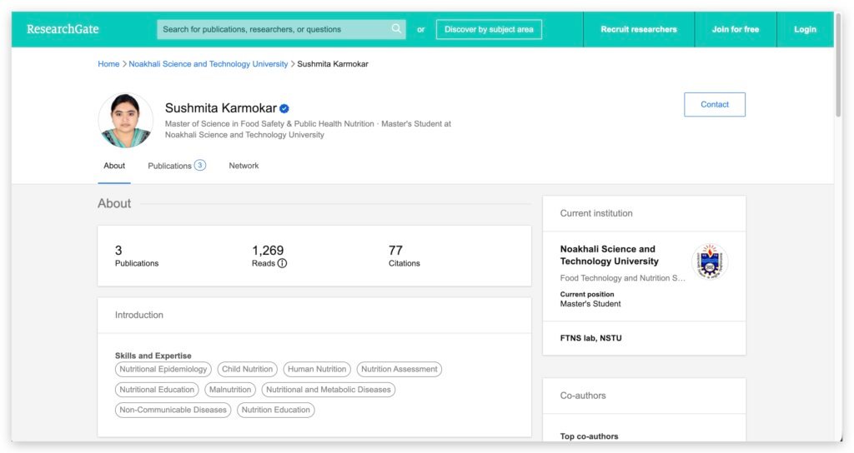
Task: Click the 77 Citations stat
Action: (404, 256)
